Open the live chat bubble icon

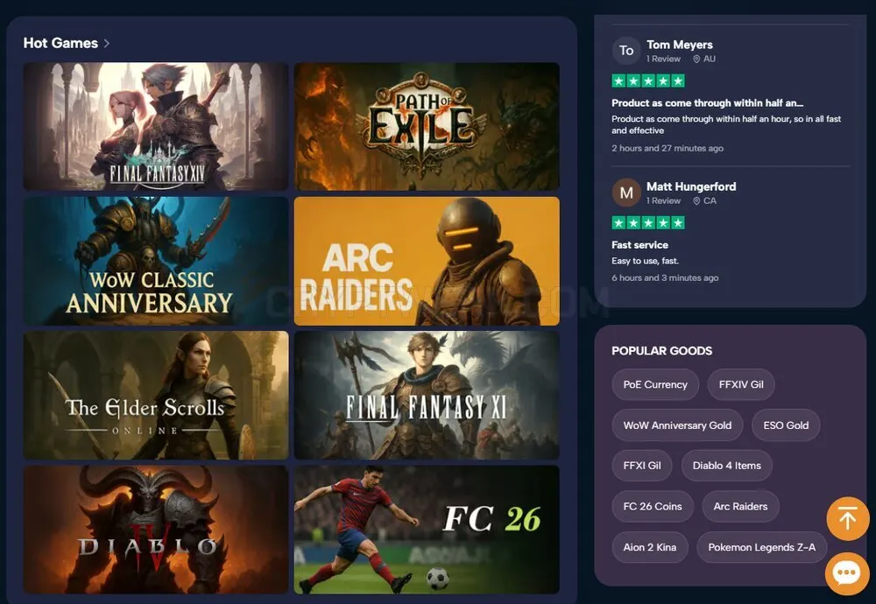coord(847,573)
